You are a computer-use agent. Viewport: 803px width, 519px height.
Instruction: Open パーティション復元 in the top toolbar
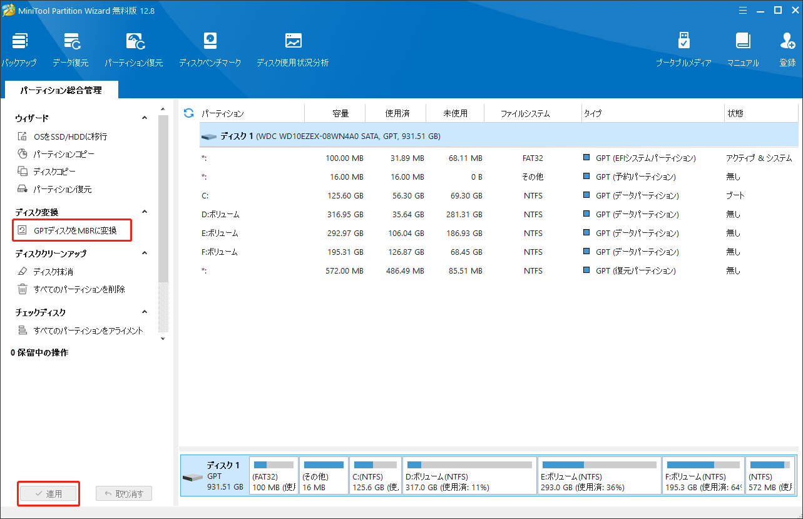(134, 50)
